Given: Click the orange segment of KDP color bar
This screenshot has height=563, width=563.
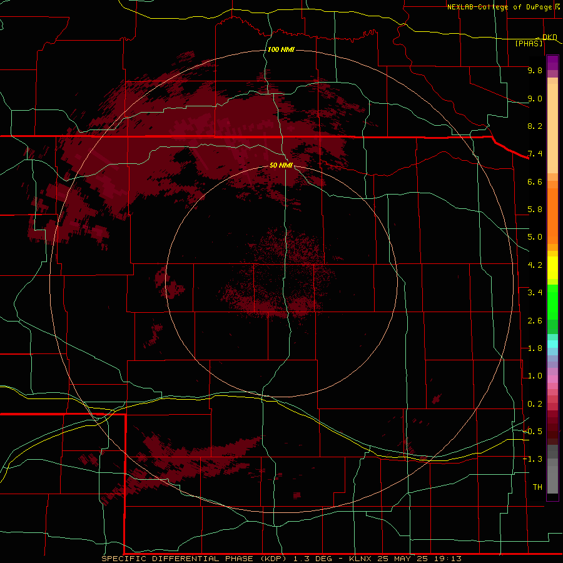Looking at the screenshot, I should [552, 215].
